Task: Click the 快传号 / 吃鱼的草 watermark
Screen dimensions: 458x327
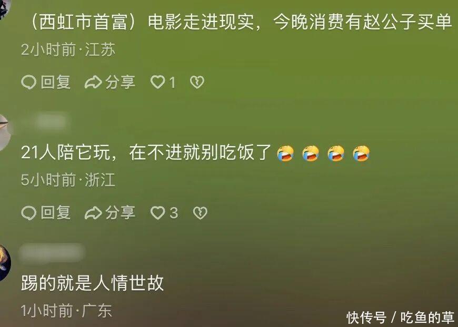Action: 400,318
